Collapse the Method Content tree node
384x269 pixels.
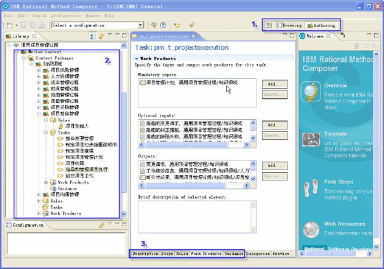[17, 52]
